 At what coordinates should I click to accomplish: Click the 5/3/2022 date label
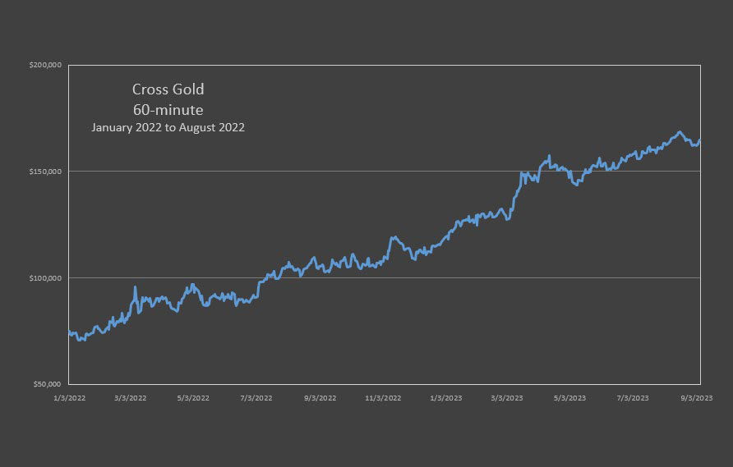pyautogui.click(x=193, y=398)
